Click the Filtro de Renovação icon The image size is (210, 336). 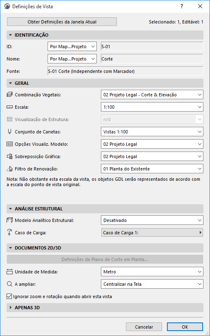tap(9, 169)
